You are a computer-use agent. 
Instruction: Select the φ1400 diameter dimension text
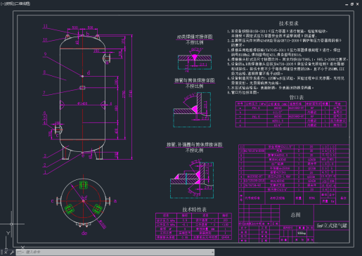(x=82, y=103)
